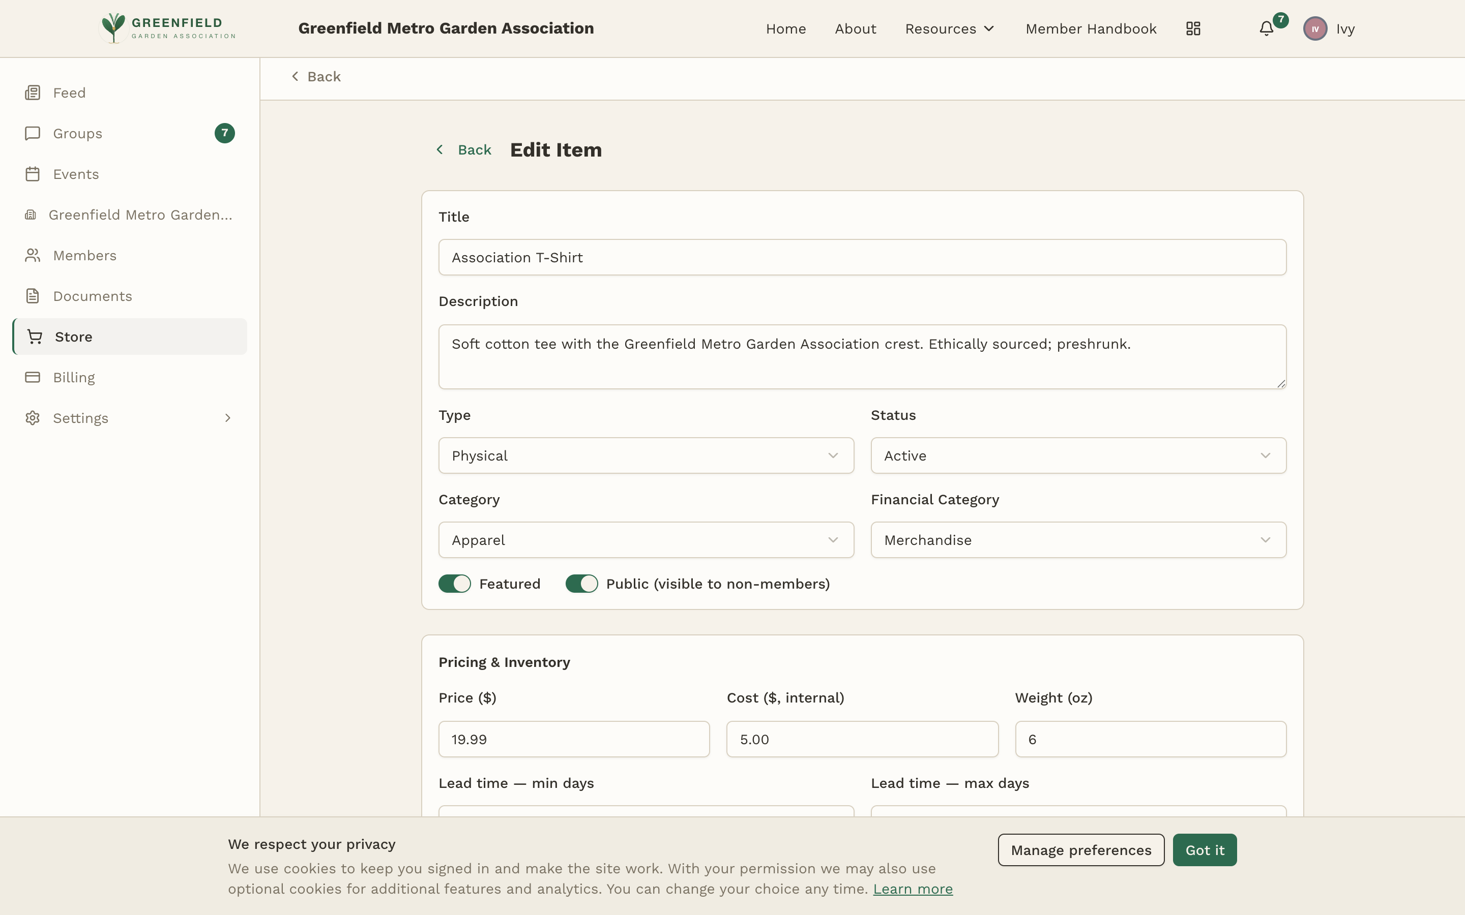
Task: Open About in top navigation
Action: click(855, 28)
